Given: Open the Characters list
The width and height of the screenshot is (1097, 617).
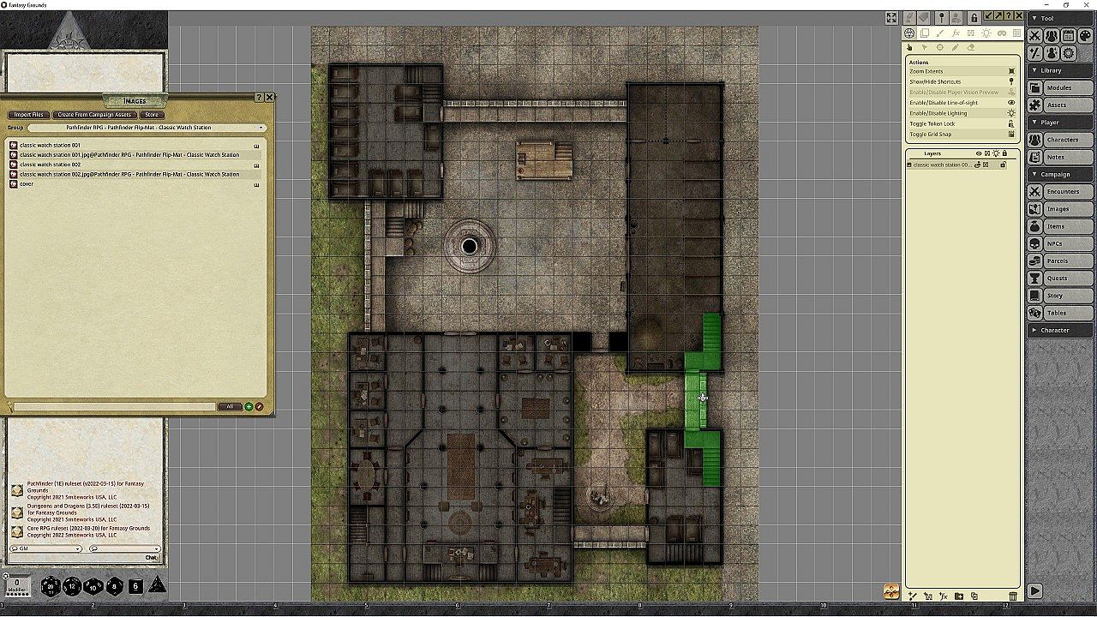Looking at the screenshot, I should tap(1059, 140).
